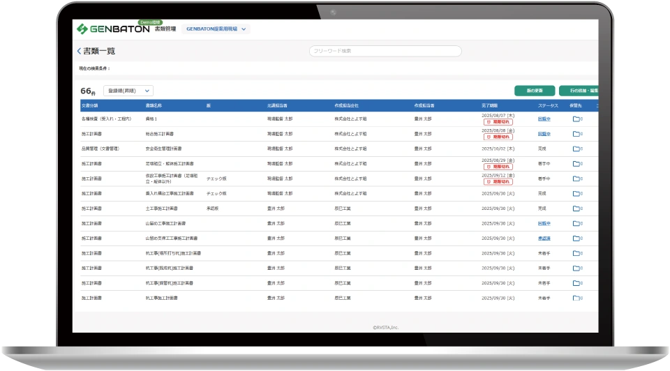Select 土工事施工計画書 document name cell
This screenshot has height=371, width=670.
[161, 209]
